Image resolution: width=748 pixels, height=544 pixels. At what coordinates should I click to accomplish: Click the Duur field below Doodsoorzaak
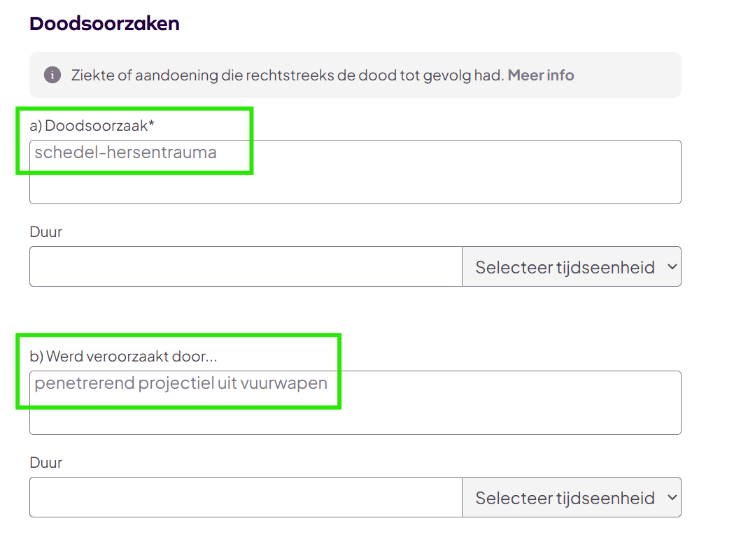click(245, 266)
